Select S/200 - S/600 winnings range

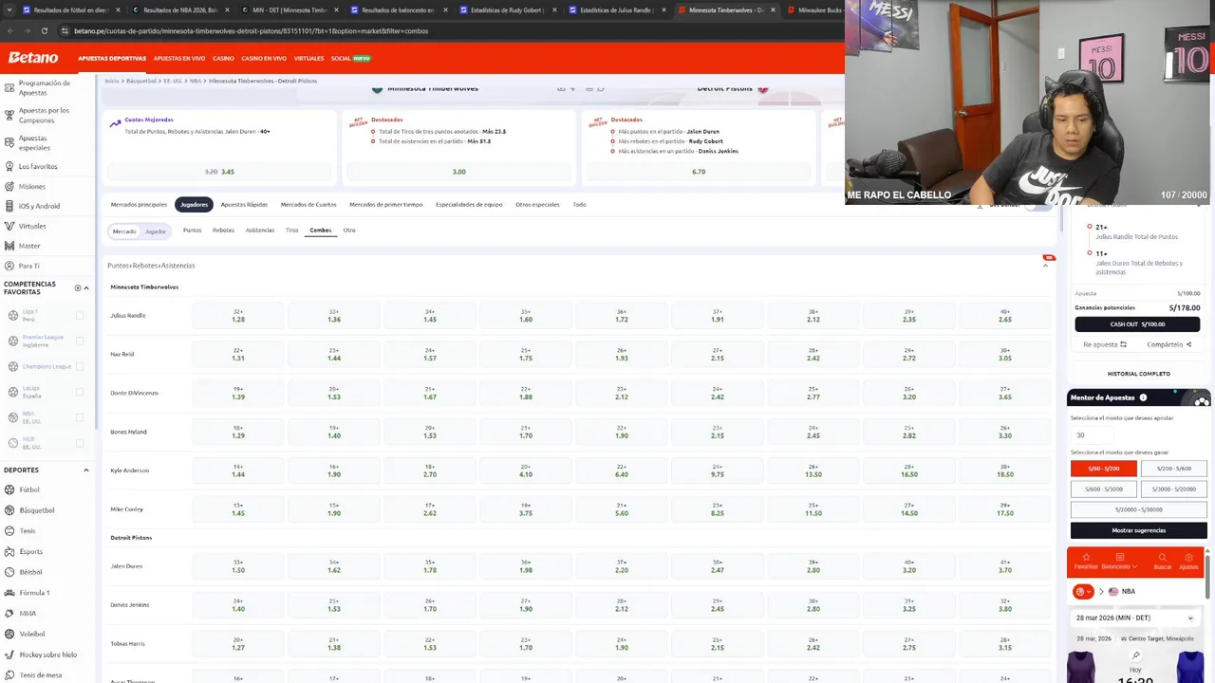(1173, 469)
